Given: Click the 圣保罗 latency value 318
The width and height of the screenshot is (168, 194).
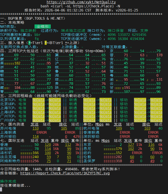Looking at the screenshot, I should click(119, 161).
